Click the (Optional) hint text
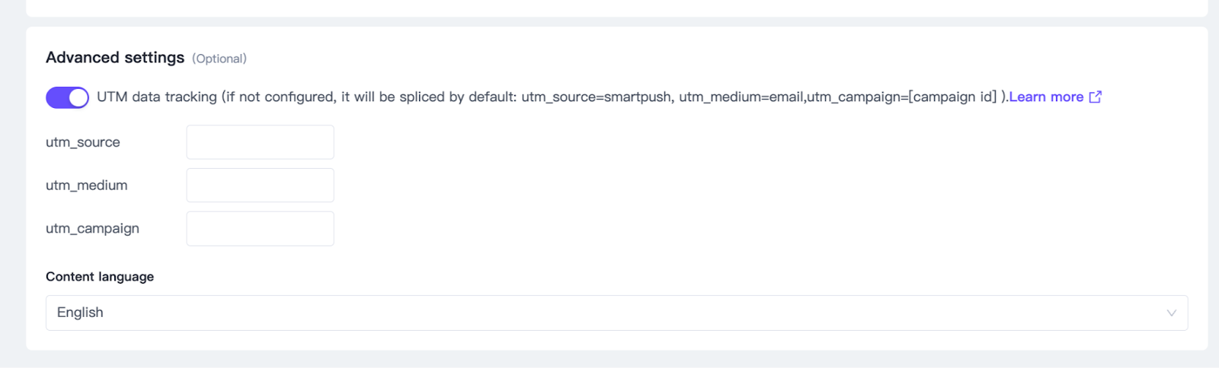This screenshot has height=368, width=1219. point(219,59)
